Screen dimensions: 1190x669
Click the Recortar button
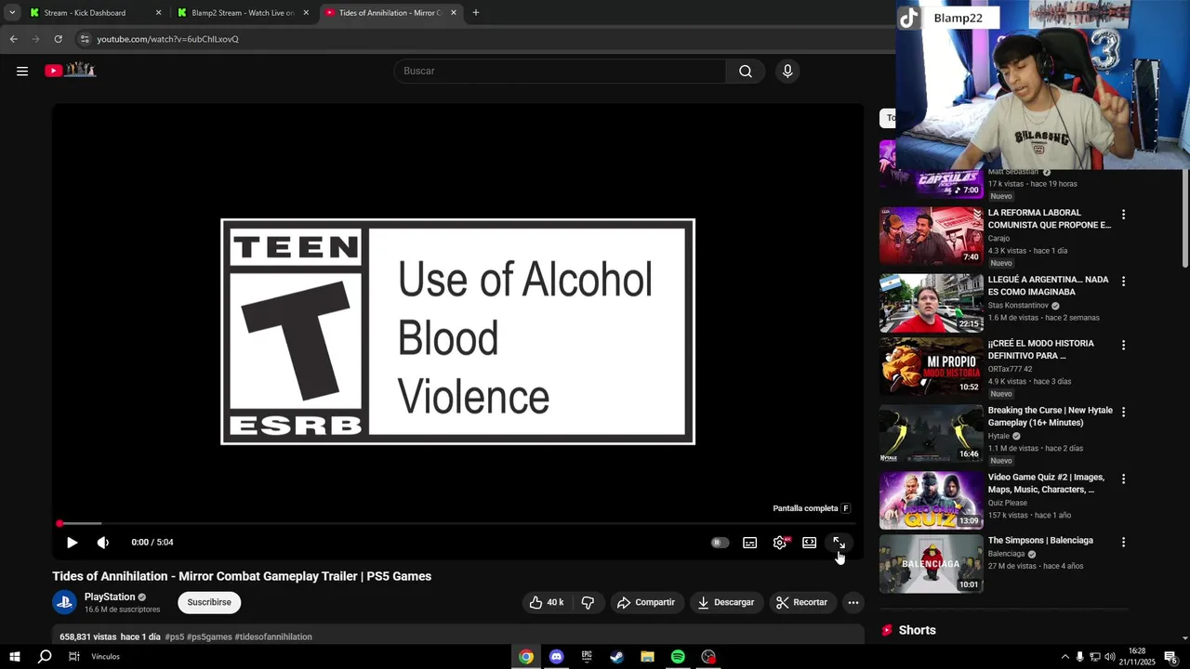[x=801, y=602]
